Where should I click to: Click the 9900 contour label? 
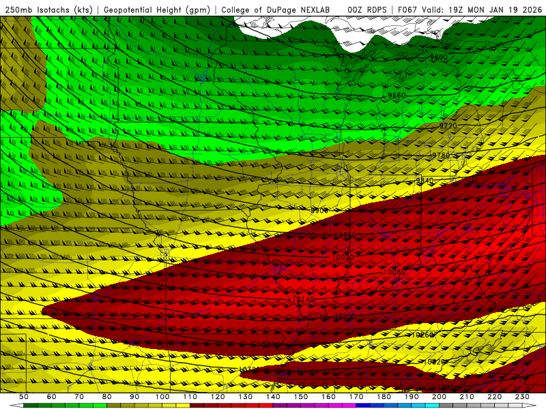pos(319,211)
